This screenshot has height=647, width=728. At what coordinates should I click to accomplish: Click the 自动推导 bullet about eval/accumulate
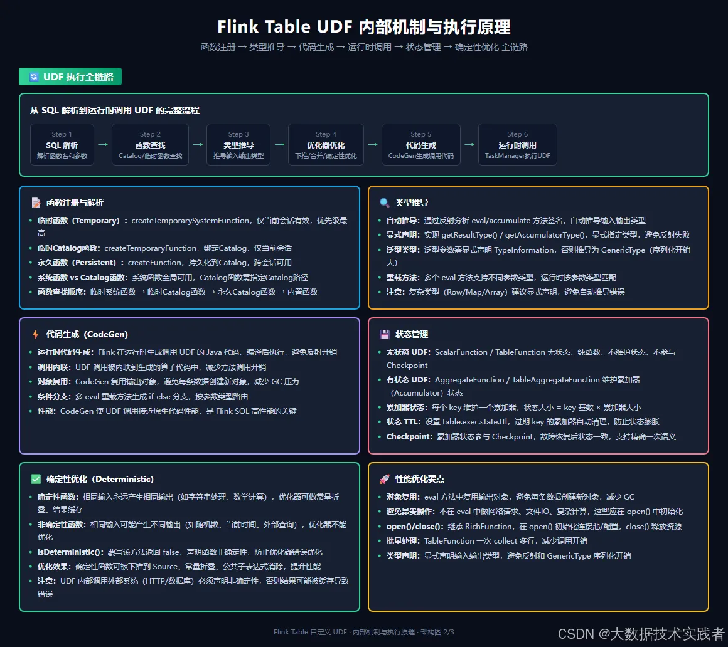(516, 220)
